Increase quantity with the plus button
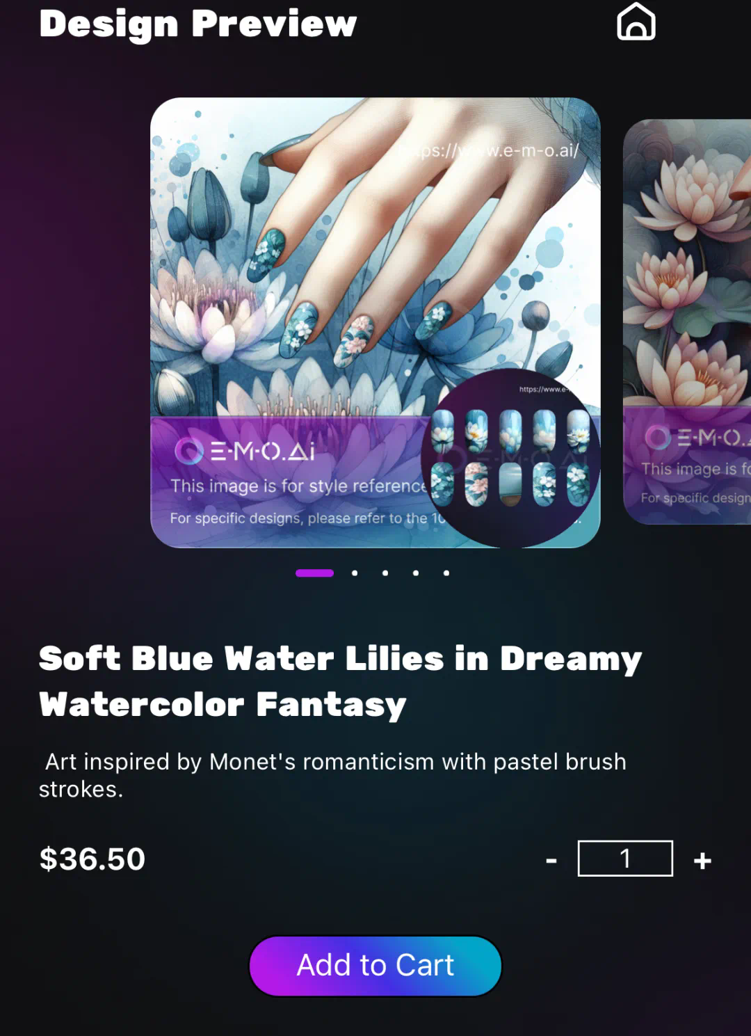The image size is (751, 1036). [x=702, y=861]
